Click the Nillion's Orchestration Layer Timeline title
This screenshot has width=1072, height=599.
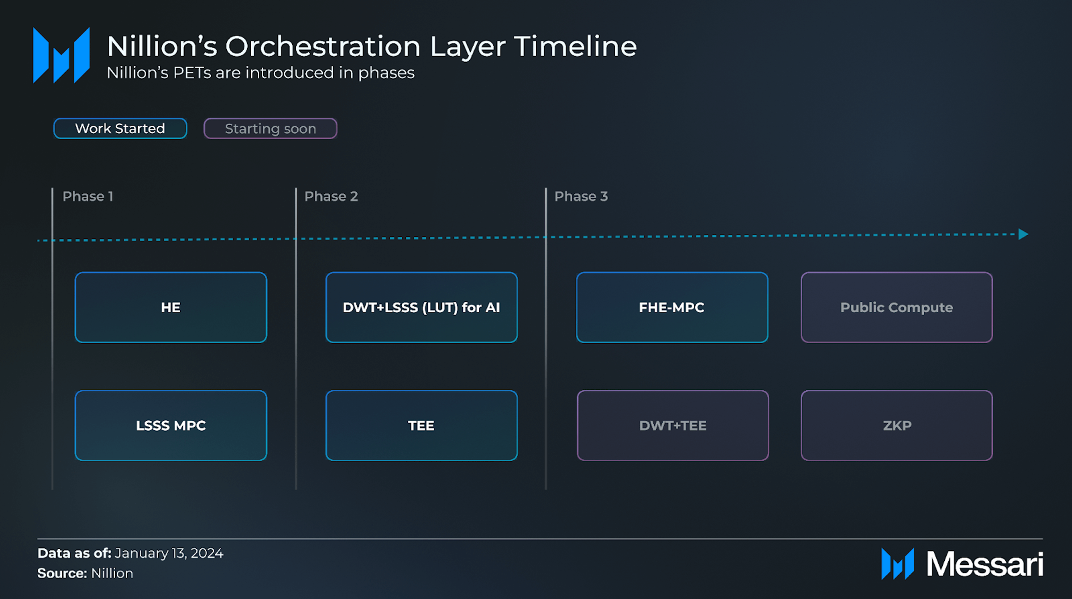pos(371,47)
